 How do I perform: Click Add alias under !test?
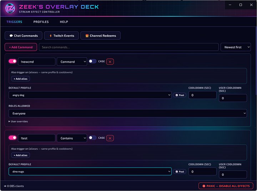(x=20, y=155)
